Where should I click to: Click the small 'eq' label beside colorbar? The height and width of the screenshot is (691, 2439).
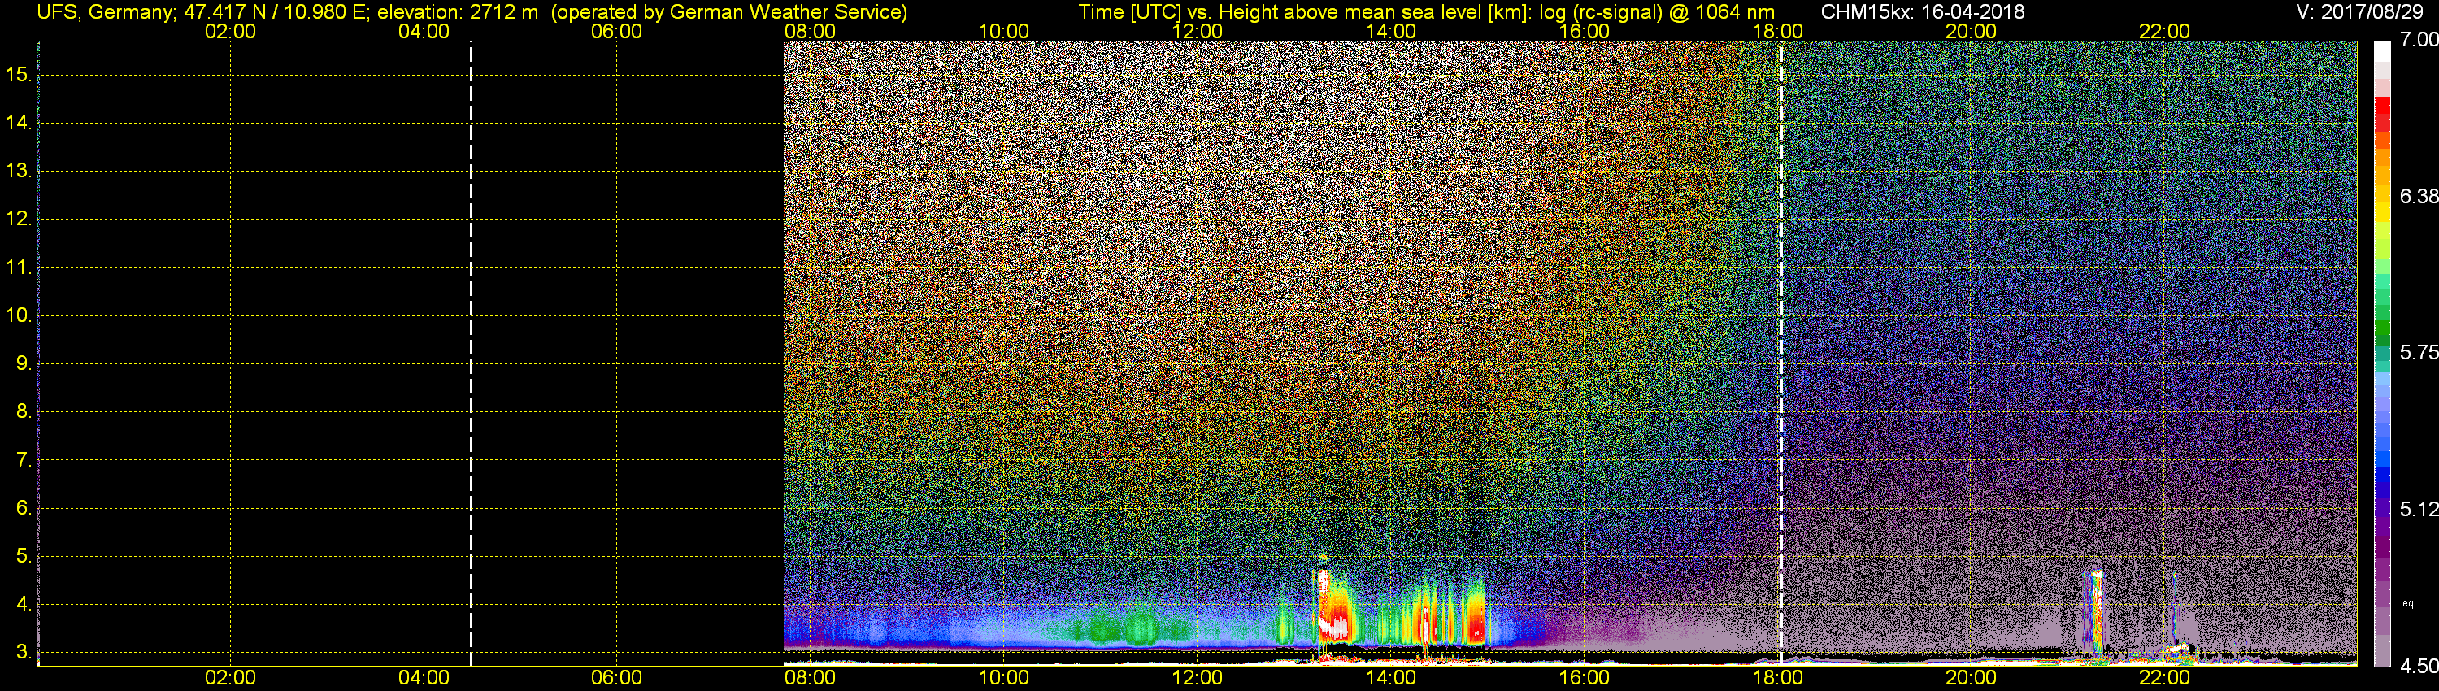[x=2408, y=604]
